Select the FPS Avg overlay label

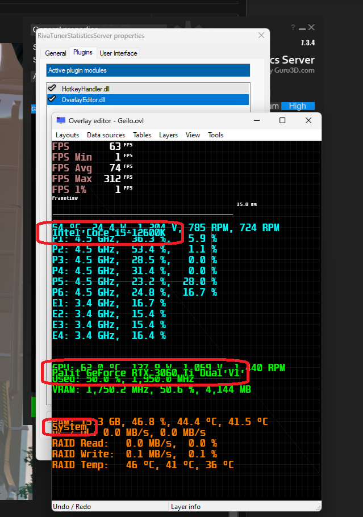tap(72, 168)
